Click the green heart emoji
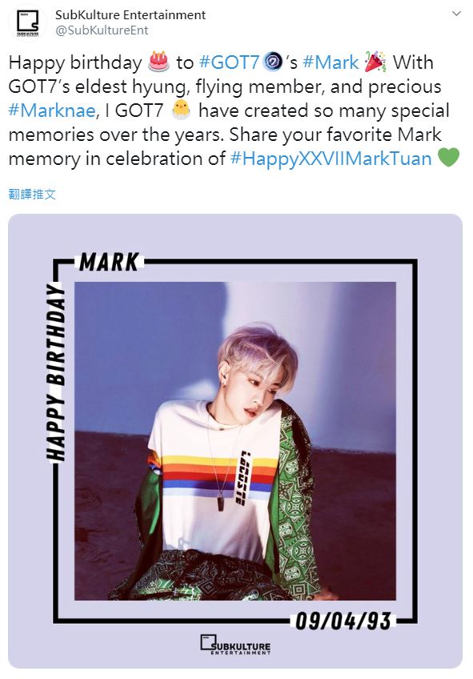 449,158
